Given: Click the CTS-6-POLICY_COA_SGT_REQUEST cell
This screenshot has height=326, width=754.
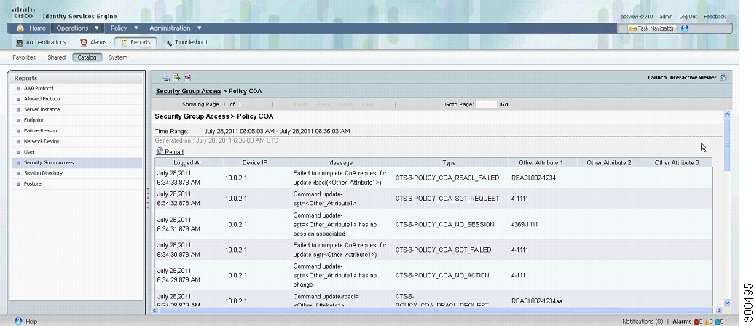Looking at the screenshot, I should coord(447,198).
